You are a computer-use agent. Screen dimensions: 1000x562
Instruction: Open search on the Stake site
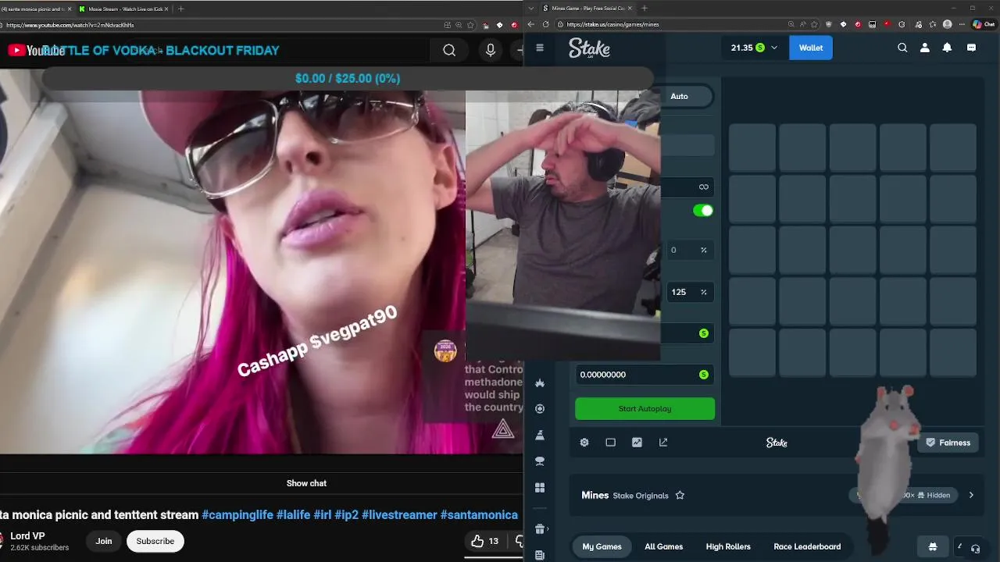[x=902, y=48]
